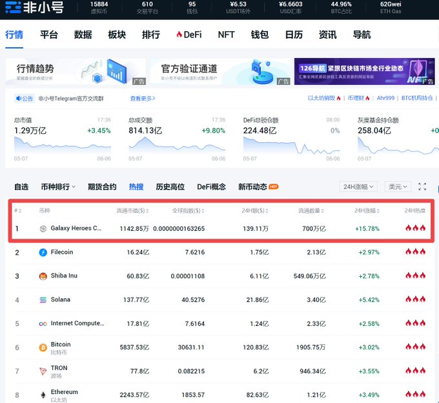Open the Galaxy Heroes coin icon
Viewport: 439px width, 403px height.
(x=43, y=229)
